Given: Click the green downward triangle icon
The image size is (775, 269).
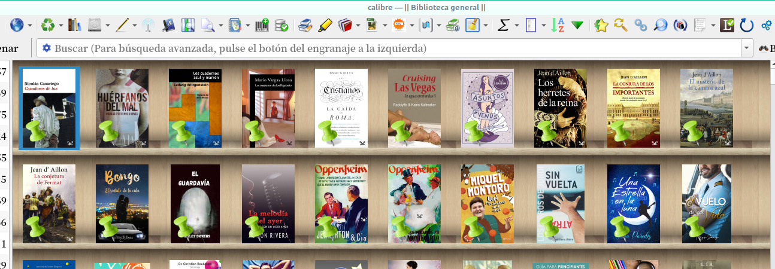Looking at the screenshot, I should pyautogui.click(x=577, y=25).
